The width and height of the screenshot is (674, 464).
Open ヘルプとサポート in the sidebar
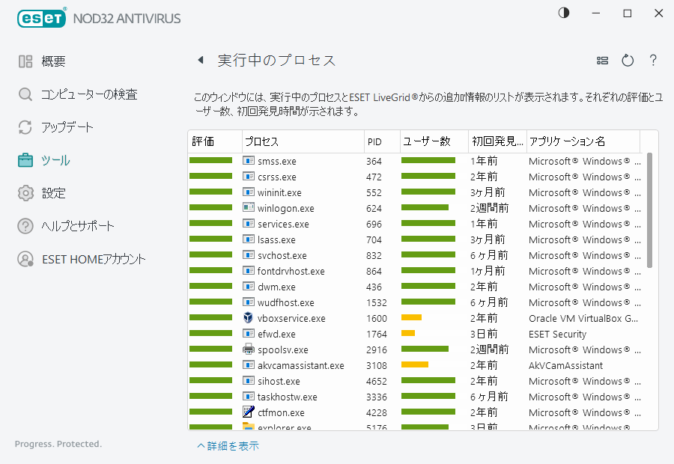click(x=77, y=226)
